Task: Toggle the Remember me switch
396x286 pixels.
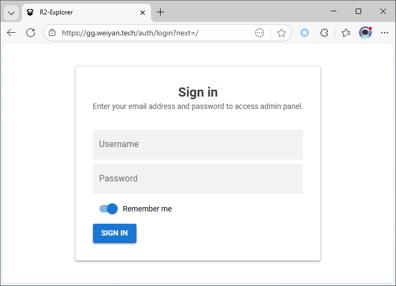Action: pos(108,209)
